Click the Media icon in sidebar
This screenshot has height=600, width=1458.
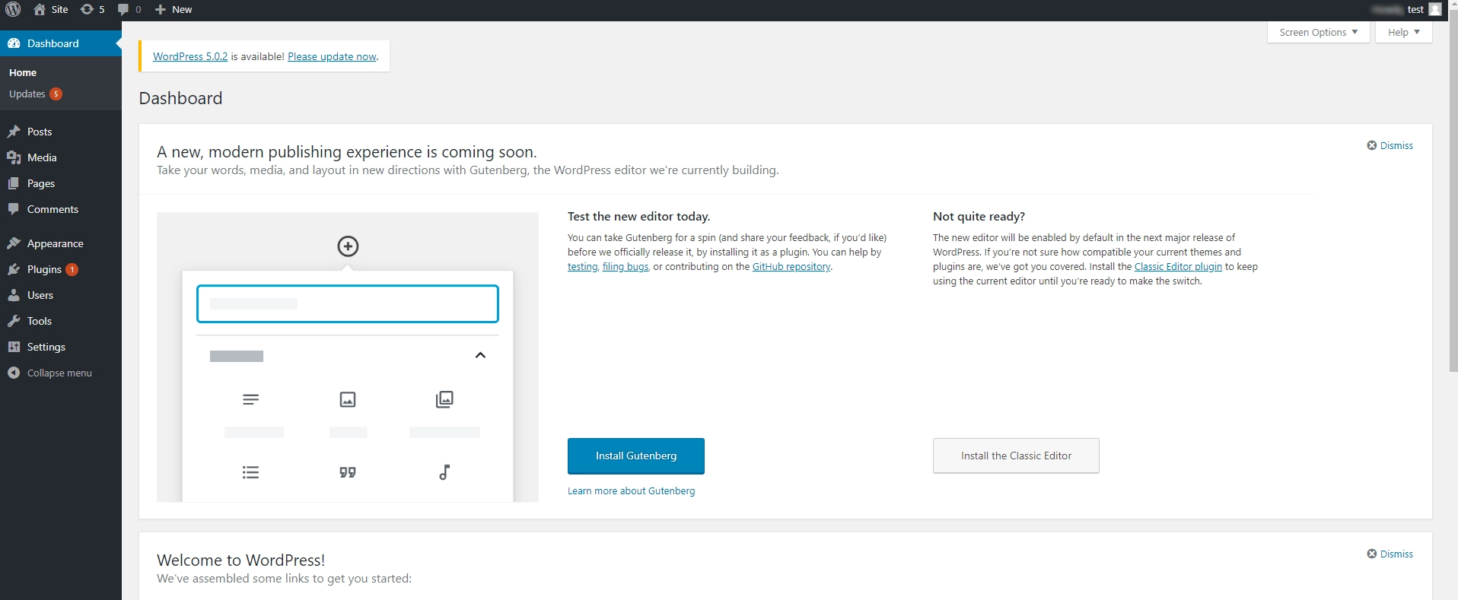[14, 157]
